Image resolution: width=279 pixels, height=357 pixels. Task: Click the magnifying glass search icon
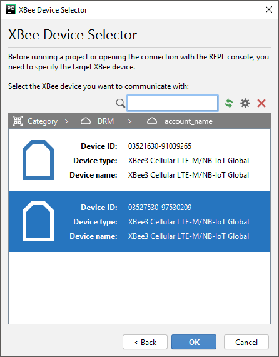pyautogui.click(x=120, y=103)
